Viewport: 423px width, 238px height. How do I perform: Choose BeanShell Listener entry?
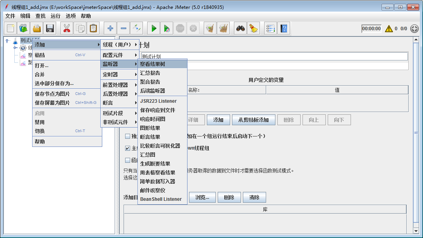point(162,199)
